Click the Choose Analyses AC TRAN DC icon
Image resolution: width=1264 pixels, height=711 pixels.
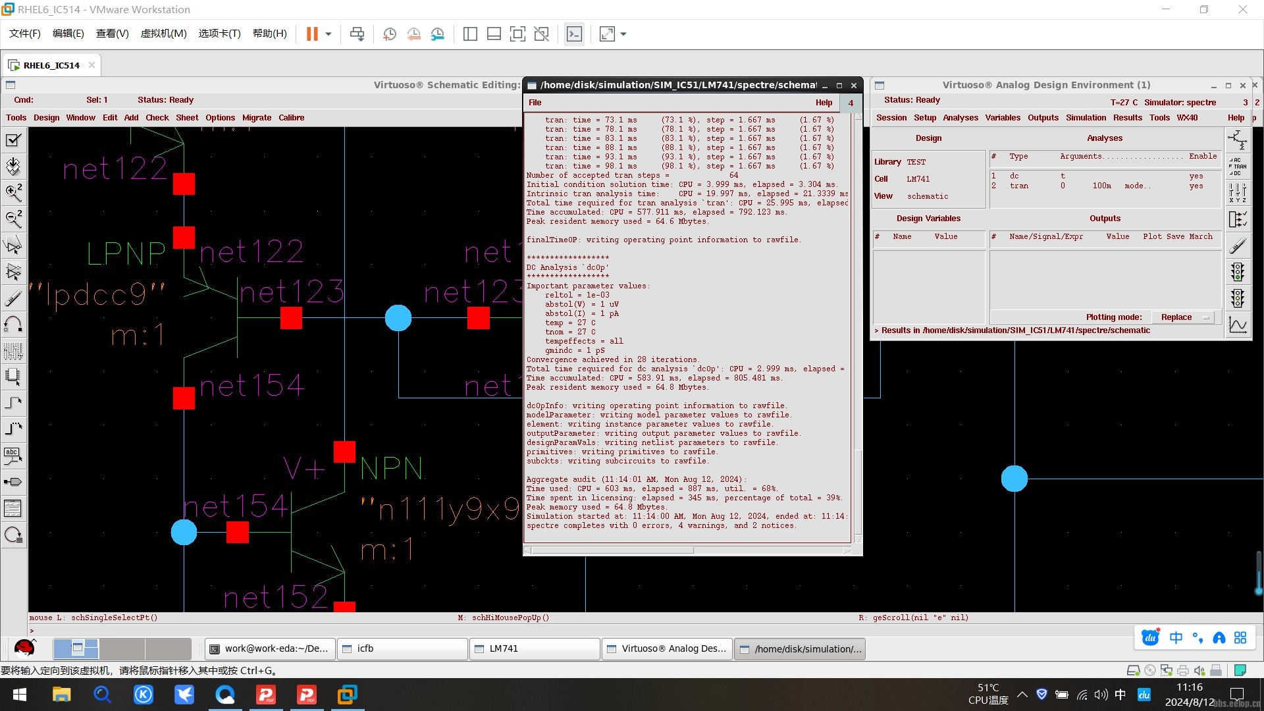1238,167
